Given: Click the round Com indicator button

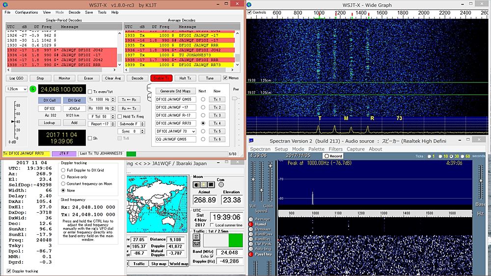Looking at the screenshot, I should pyautogui.click(x=221, y=184).
